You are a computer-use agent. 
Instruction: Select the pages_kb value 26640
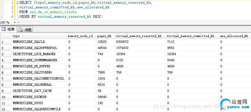(x=102, y=97)
